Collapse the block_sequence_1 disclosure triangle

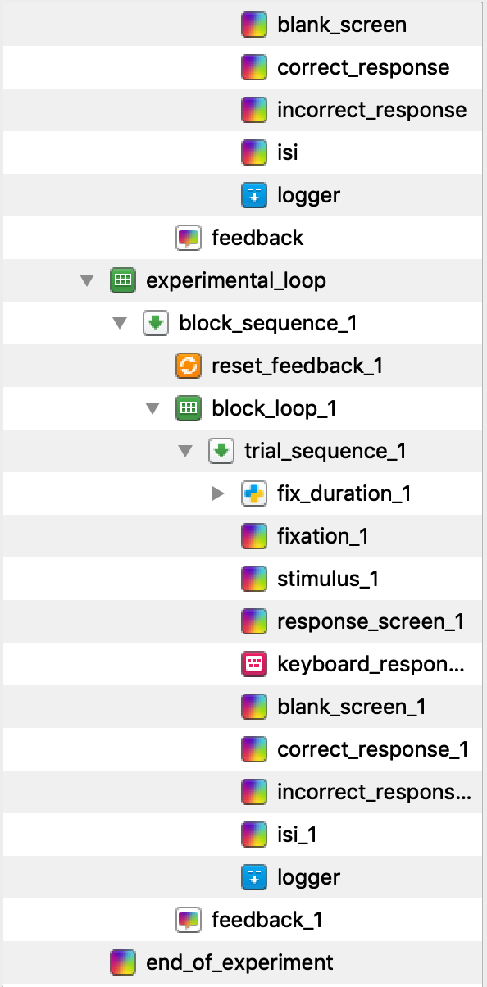(120, 324)
